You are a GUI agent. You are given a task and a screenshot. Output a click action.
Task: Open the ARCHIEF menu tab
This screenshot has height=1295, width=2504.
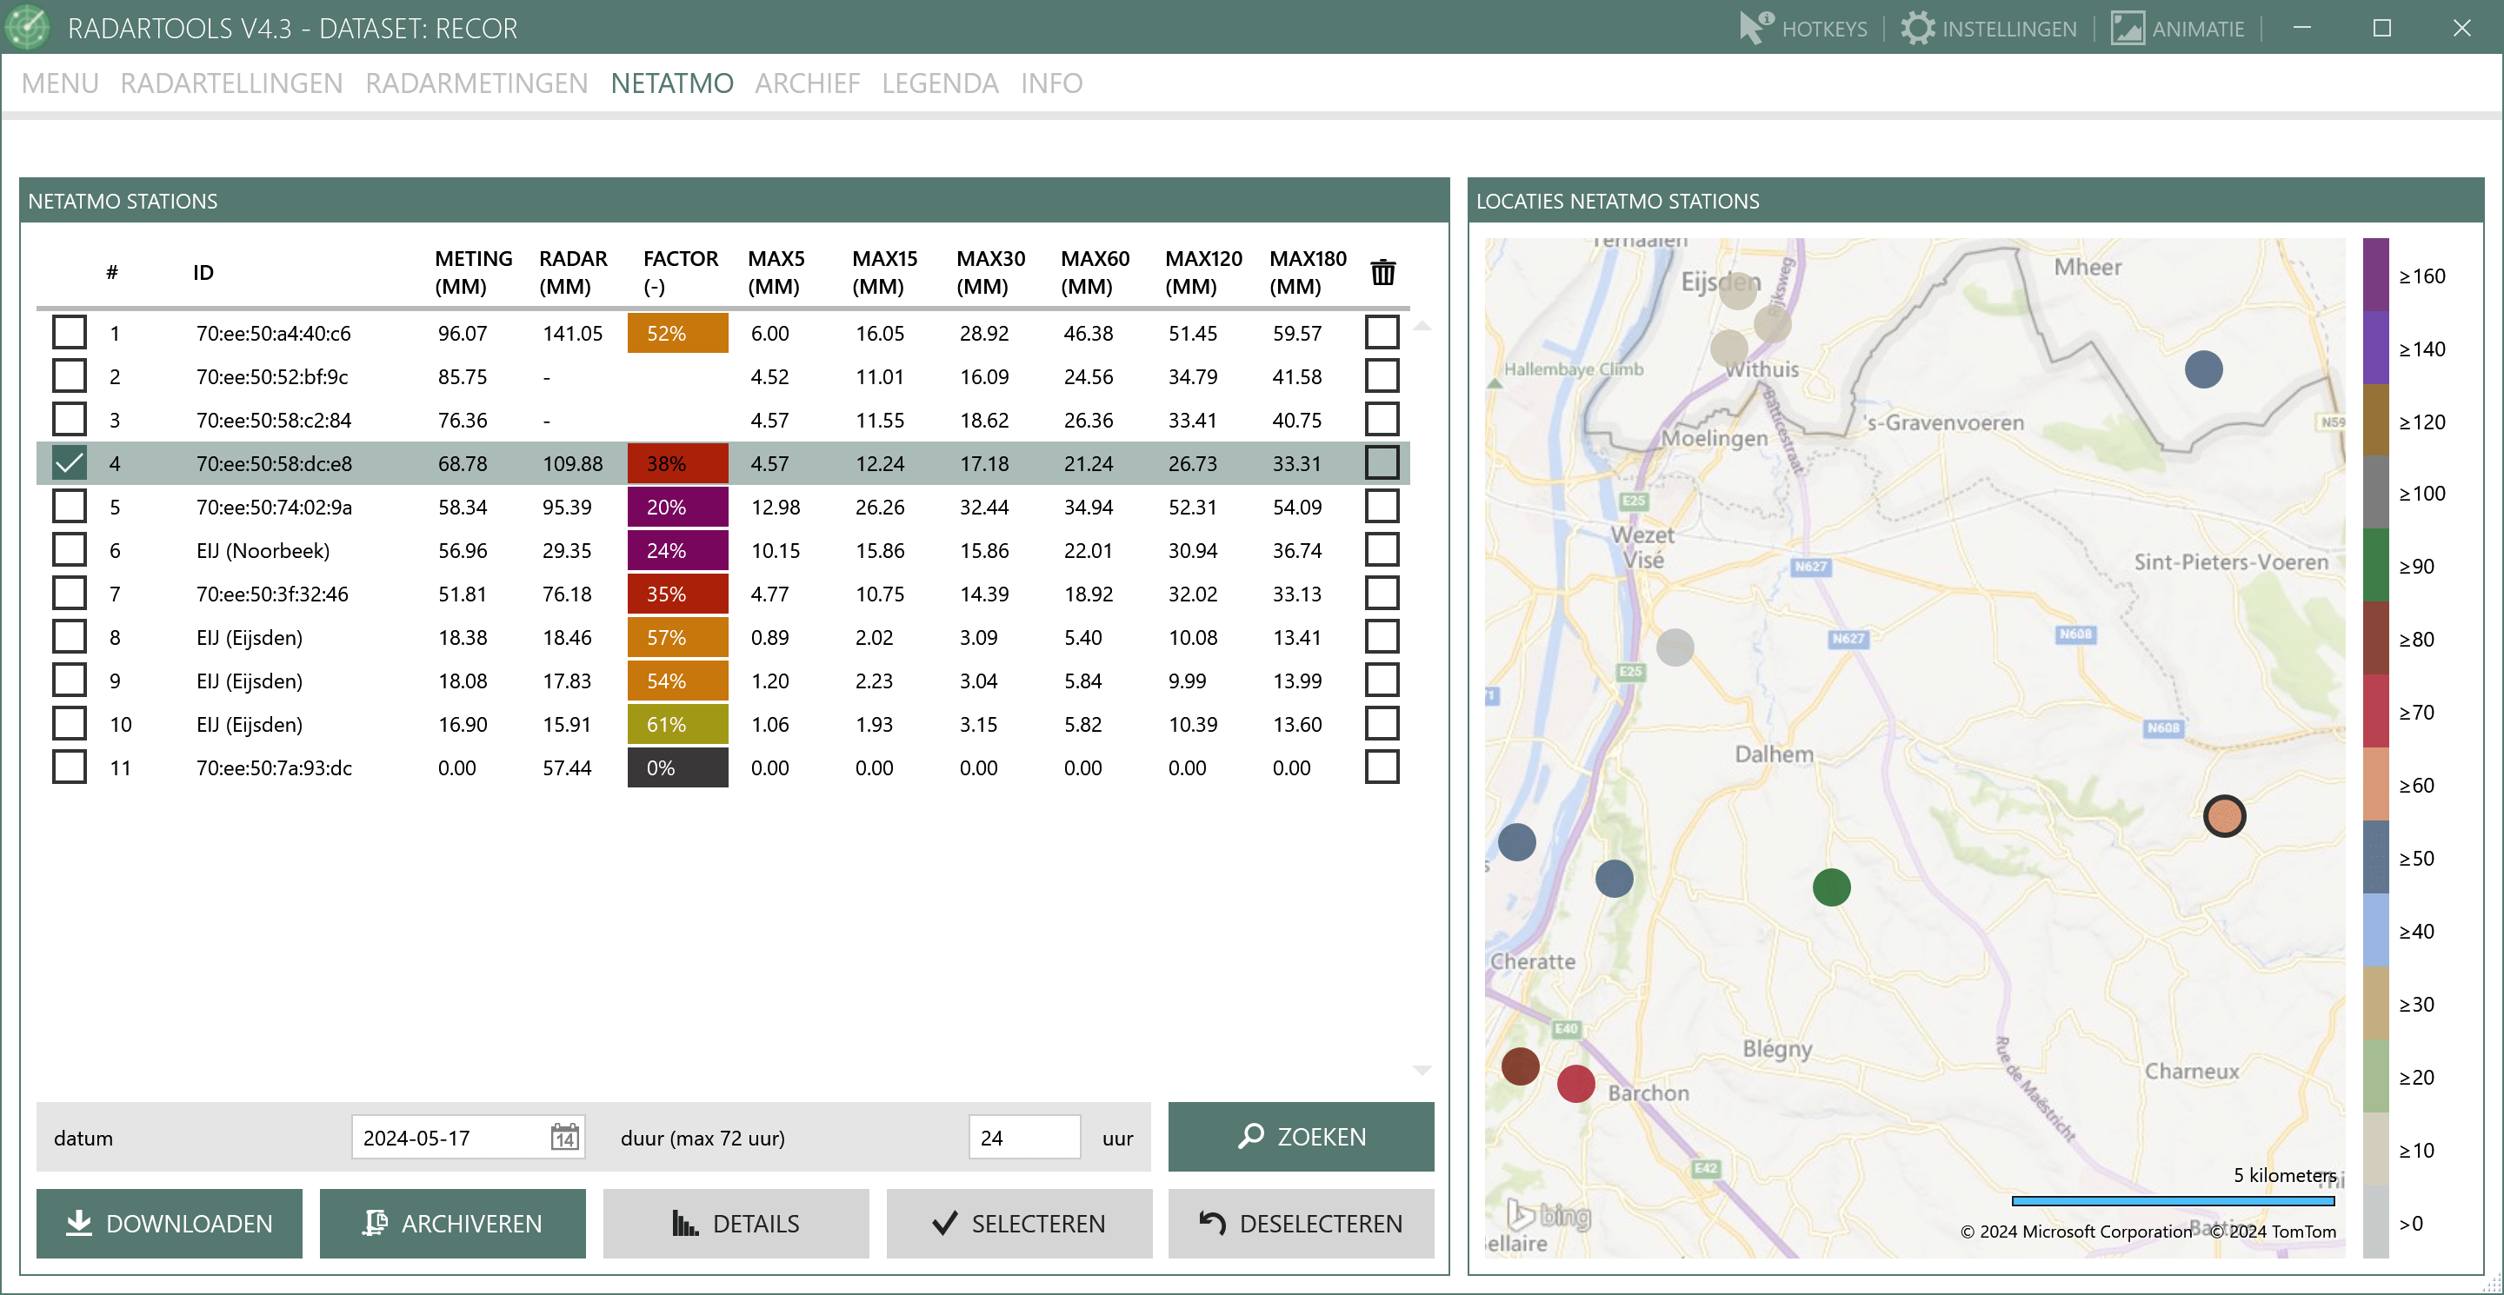807,83
